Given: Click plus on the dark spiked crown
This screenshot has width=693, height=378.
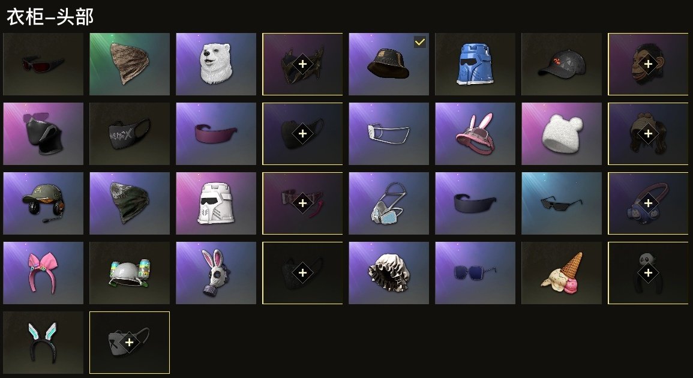Looking at the screenshot, I should pyautogui.click(x=302, y=64).
